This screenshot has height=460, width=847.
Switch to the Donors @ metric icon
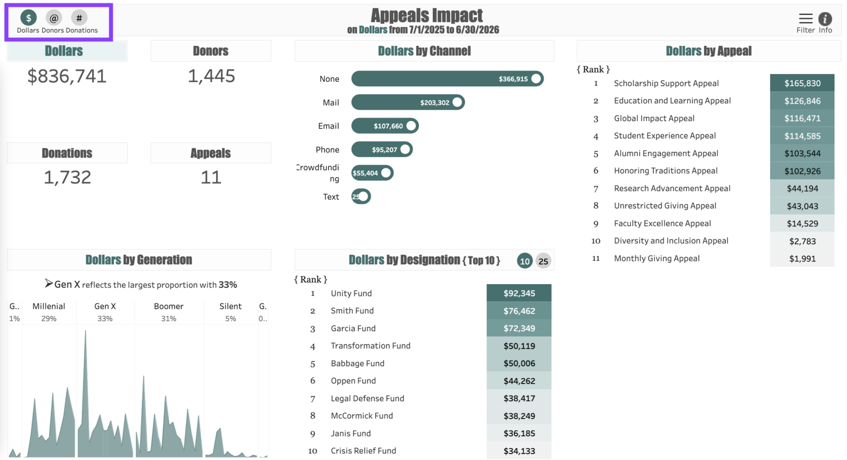point(53,18)
